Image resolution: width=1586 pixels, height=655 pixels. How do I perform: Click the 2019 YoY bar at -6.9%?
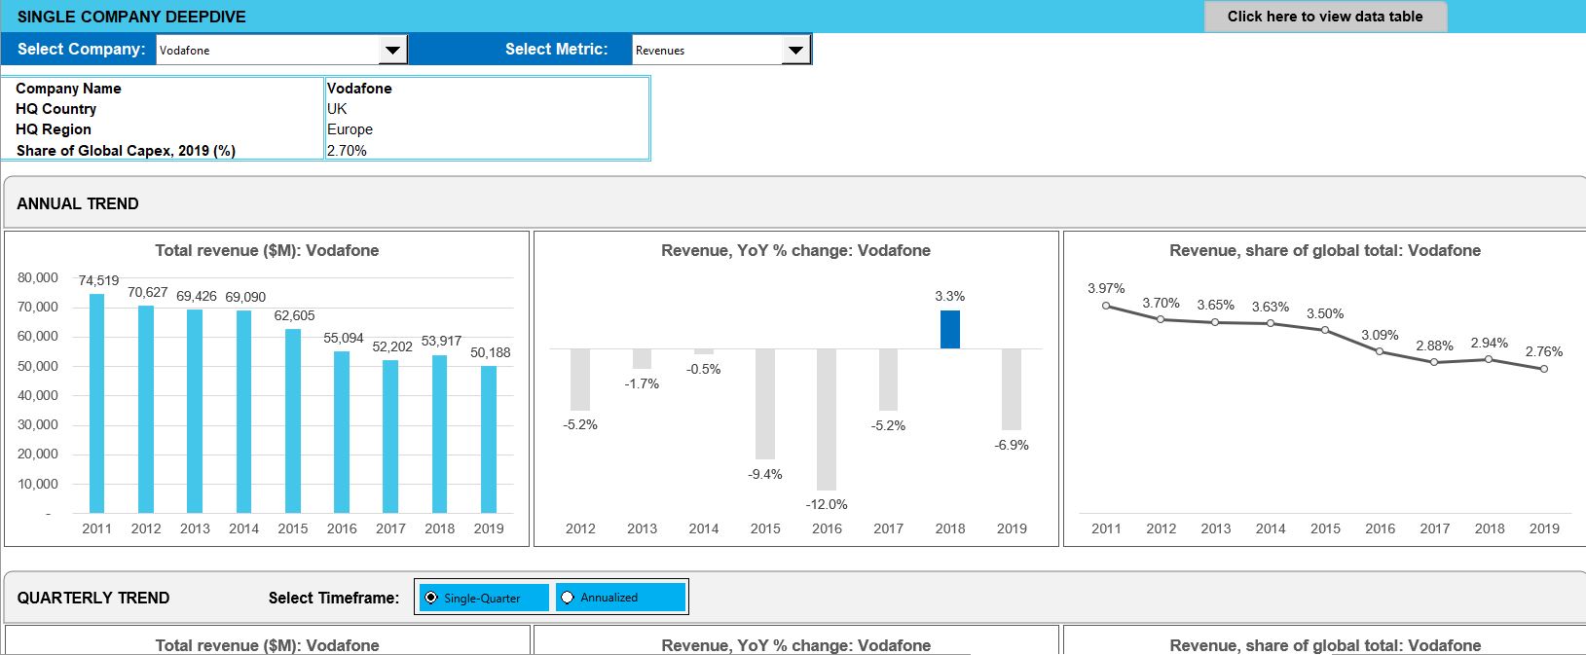[1012, 389]
